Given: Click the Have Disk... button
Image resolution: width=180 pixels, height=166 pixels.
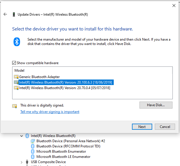Looking at the screenshot, I should pos(156,105).
